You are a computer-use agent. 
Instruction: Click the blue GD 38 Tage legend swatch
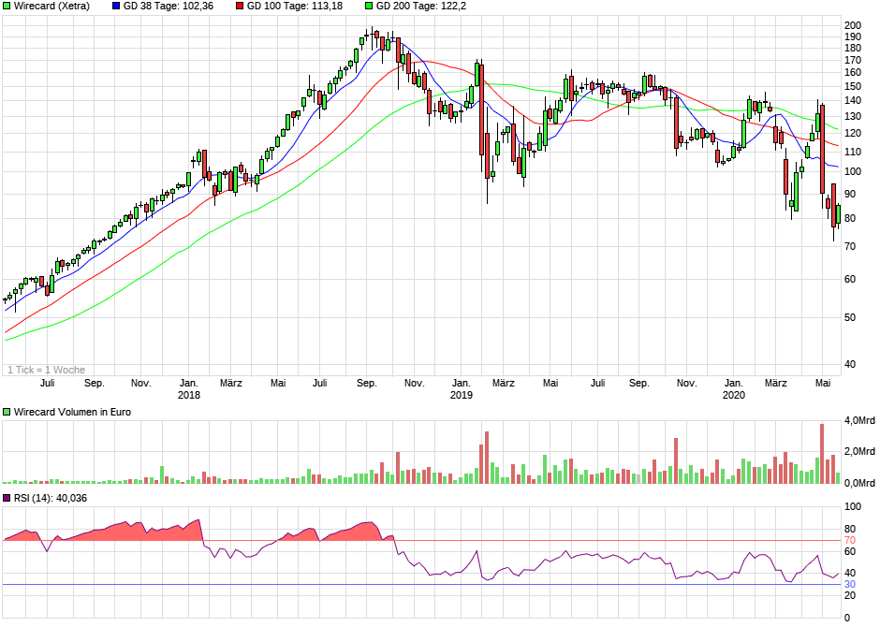pyautogui.click(x=116, y=7)
